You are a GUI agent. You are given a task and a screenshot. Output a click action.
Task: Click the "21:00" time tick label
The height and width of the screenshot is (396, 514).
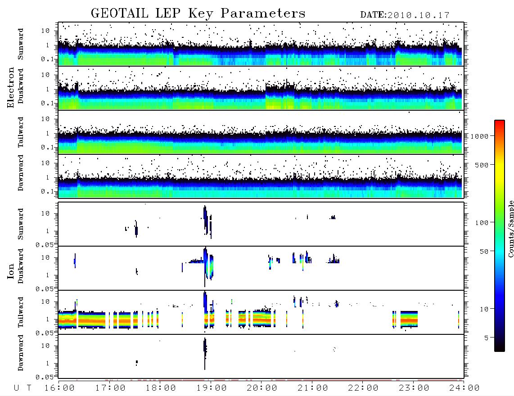pos(313,388)
